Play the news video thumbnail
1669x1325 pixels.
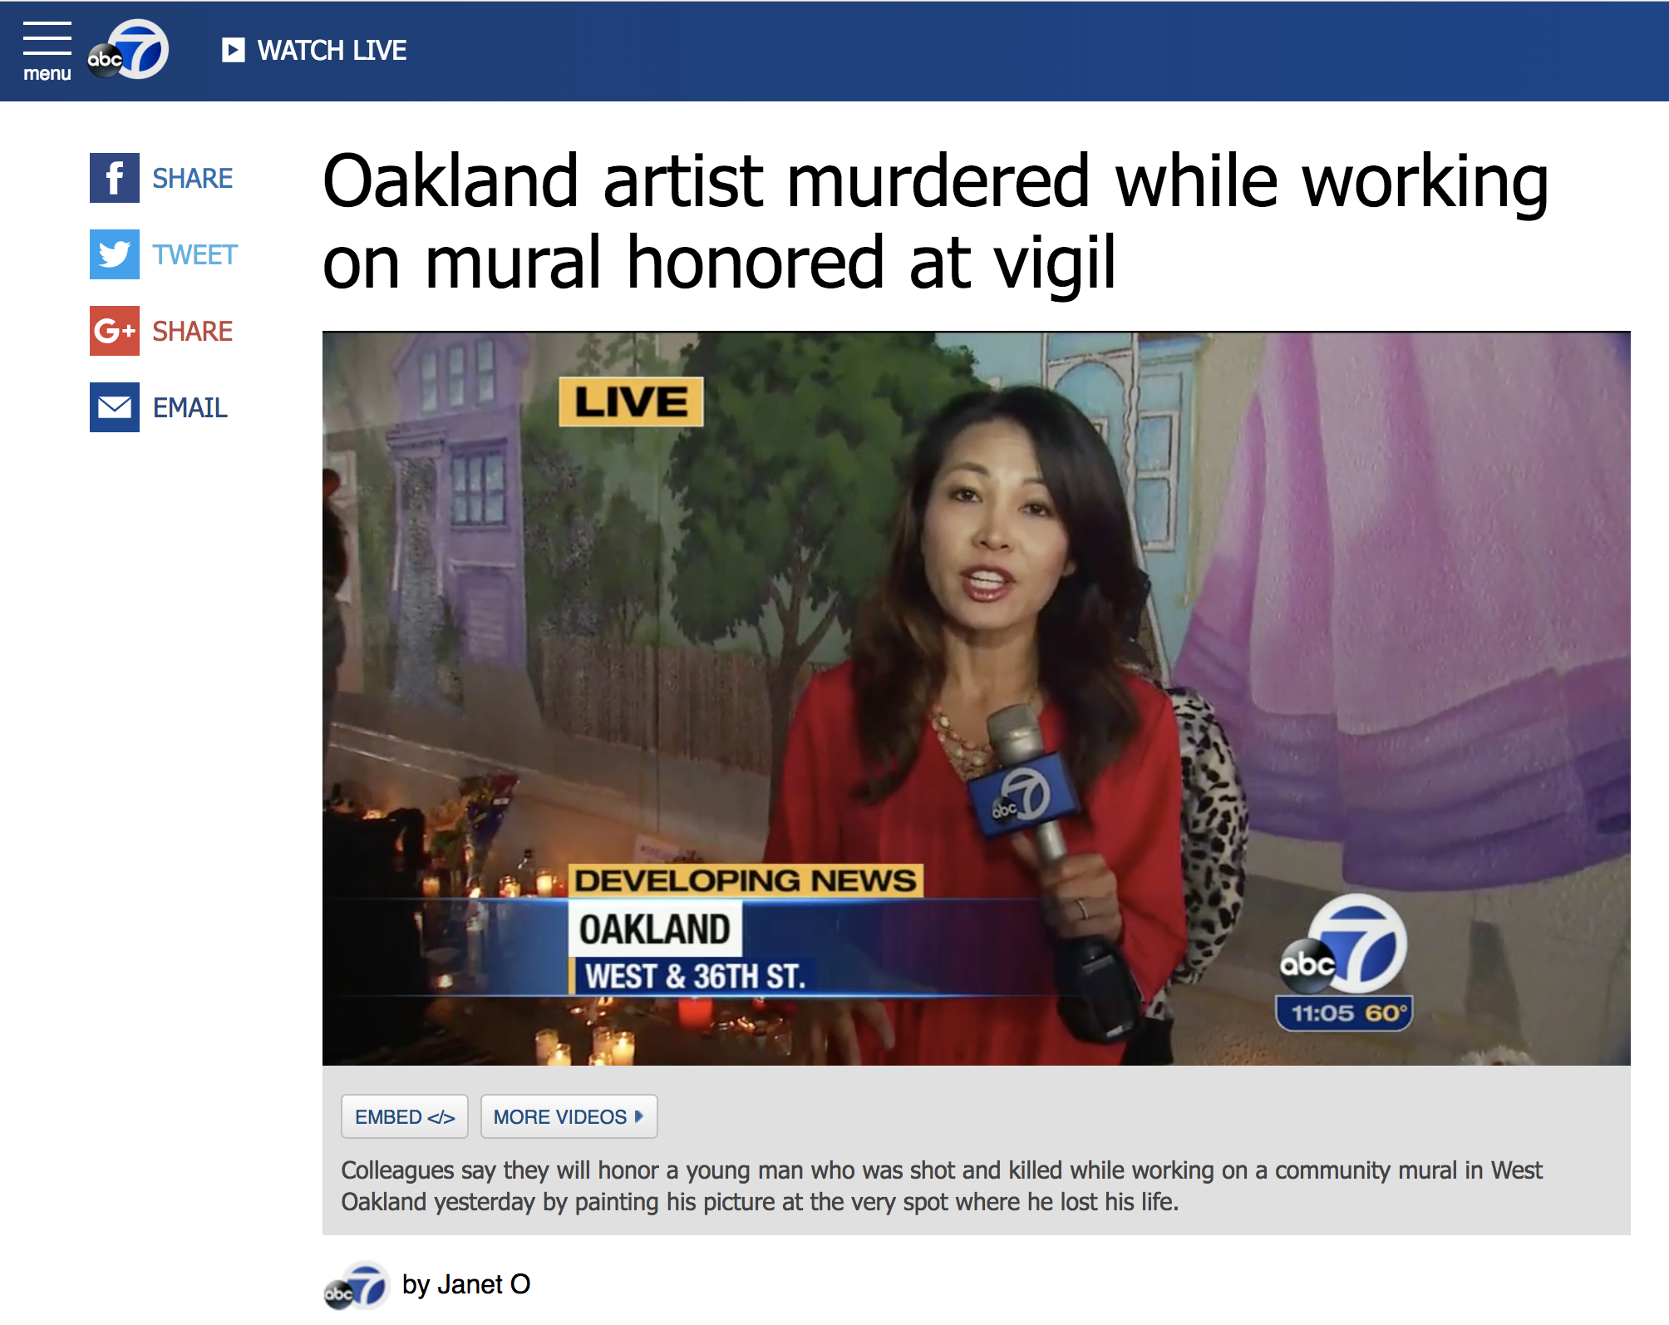(x=977, y=698)
